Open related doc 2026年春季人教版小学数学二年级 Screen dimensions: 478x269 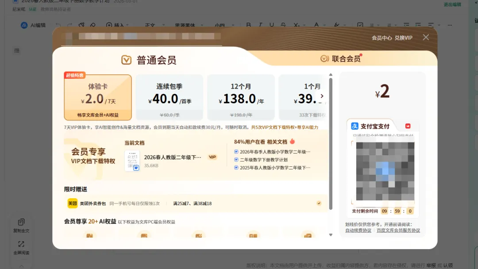[x=275, y=152]
